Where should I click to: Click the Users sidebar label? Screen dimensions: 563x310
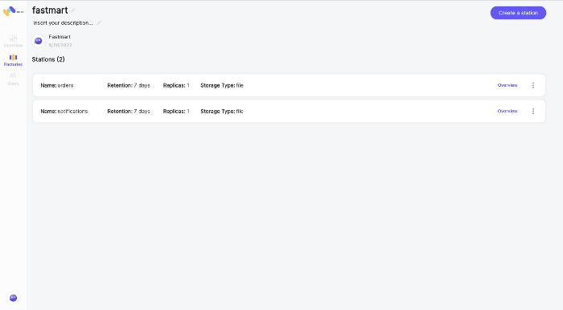(14, 84)
